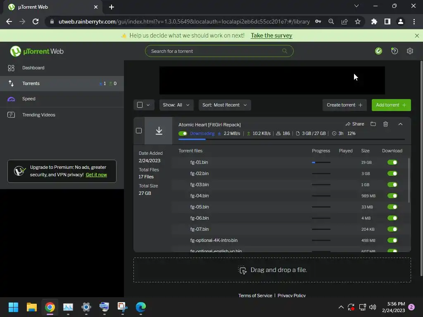The width and height of the screenshot is (423, 317).
Task: Click the Drag and drop a file area
Action: (272, 270)
